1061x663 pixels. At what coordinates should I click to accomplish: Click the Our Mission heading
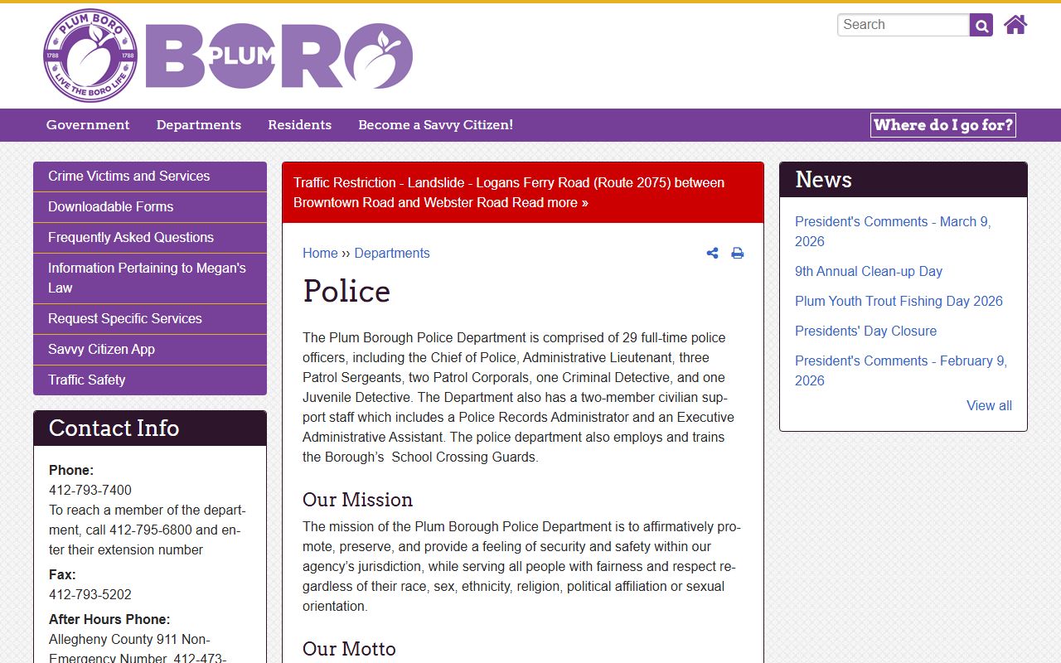[357, 500]
